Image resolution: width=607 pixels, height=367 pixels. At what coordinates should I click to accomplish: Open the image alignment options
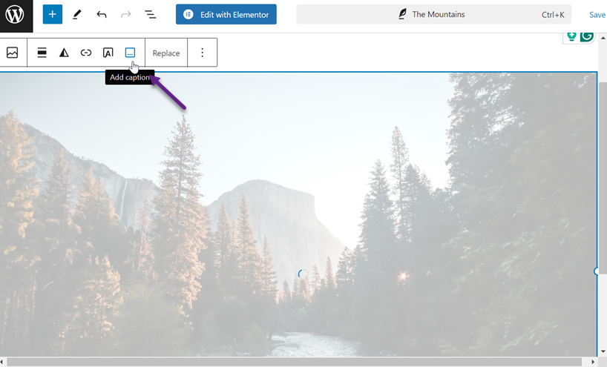coord(42,53)
